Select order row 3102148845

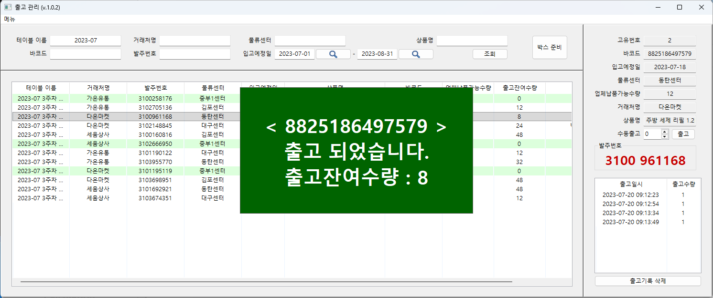click(292, 126)
